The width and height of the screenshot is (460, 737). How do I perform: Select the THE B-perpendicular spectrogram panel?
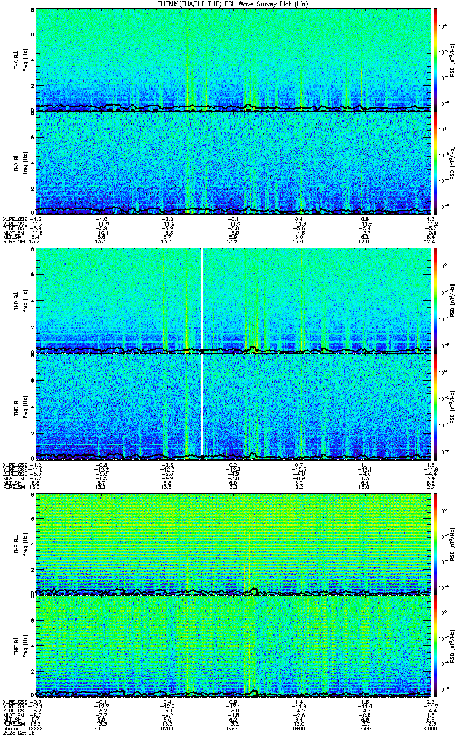coord(234,543)
